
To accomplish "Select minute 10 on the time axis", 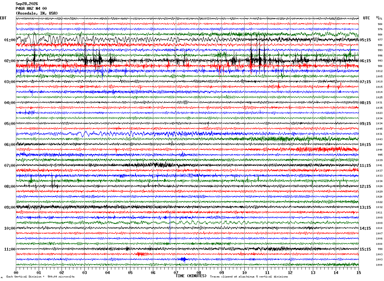I will click(244, 272).
